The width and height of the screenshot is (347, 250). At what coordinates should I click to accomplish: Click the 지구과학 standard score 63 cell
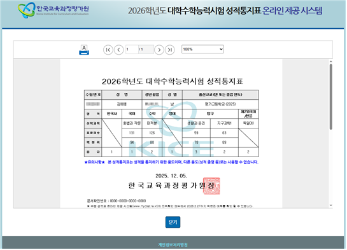[225, 134]
